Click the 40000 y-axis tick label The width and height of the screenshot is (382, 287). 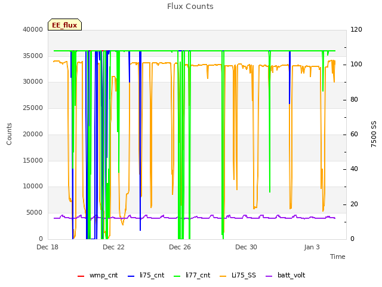(33, 29)
